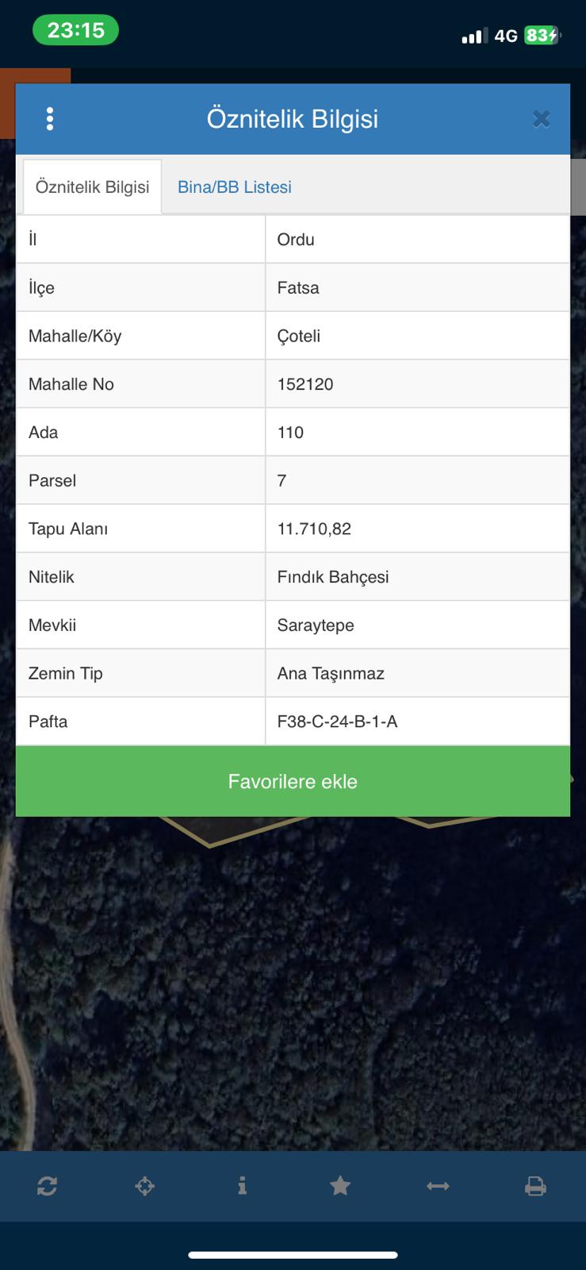586x1270 pixels.
Task: Open favorites with the star icon
Action: (x=340, y=1187)
